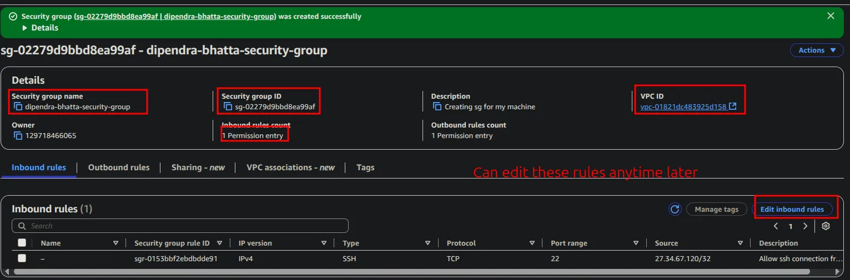850x280 pixels.
Task: Sort by Security group rule ID
Action: [220, 243]
